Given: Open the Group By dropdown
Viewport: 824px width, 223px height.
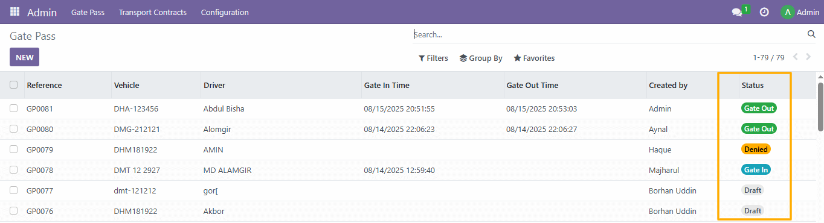Looking at the screenshot, I should point(481,58).
